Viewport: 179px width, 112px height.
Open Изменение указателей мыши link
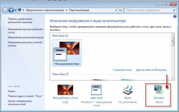(x=26, y=37)
